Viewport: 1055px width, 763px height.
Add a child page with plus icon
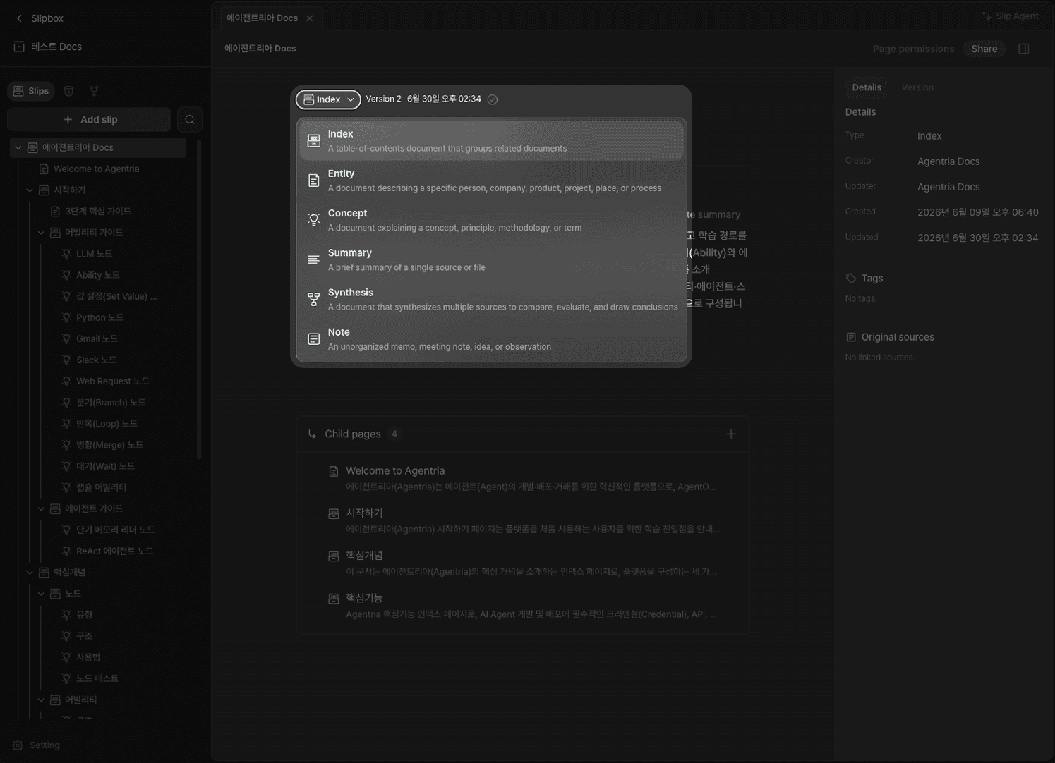731,434
